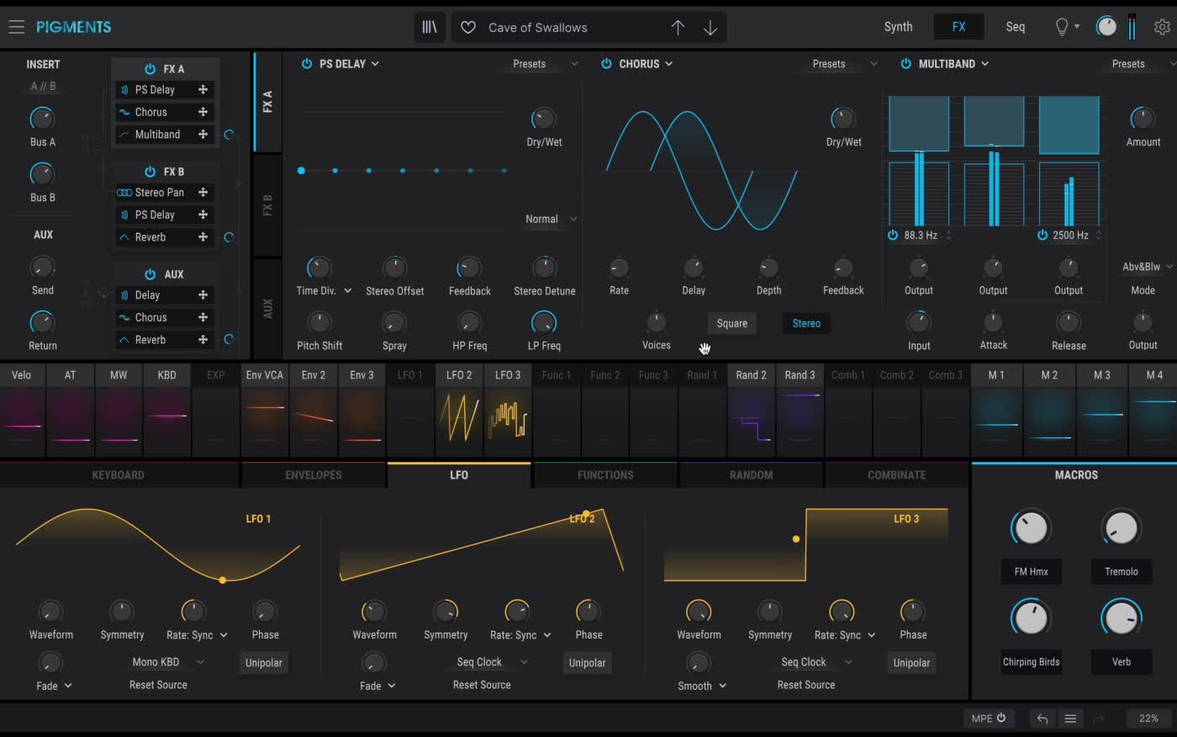Turn the Chorus Voices knob
The height and width of the screenshot is (737, 1177).
tap(656, 322)
